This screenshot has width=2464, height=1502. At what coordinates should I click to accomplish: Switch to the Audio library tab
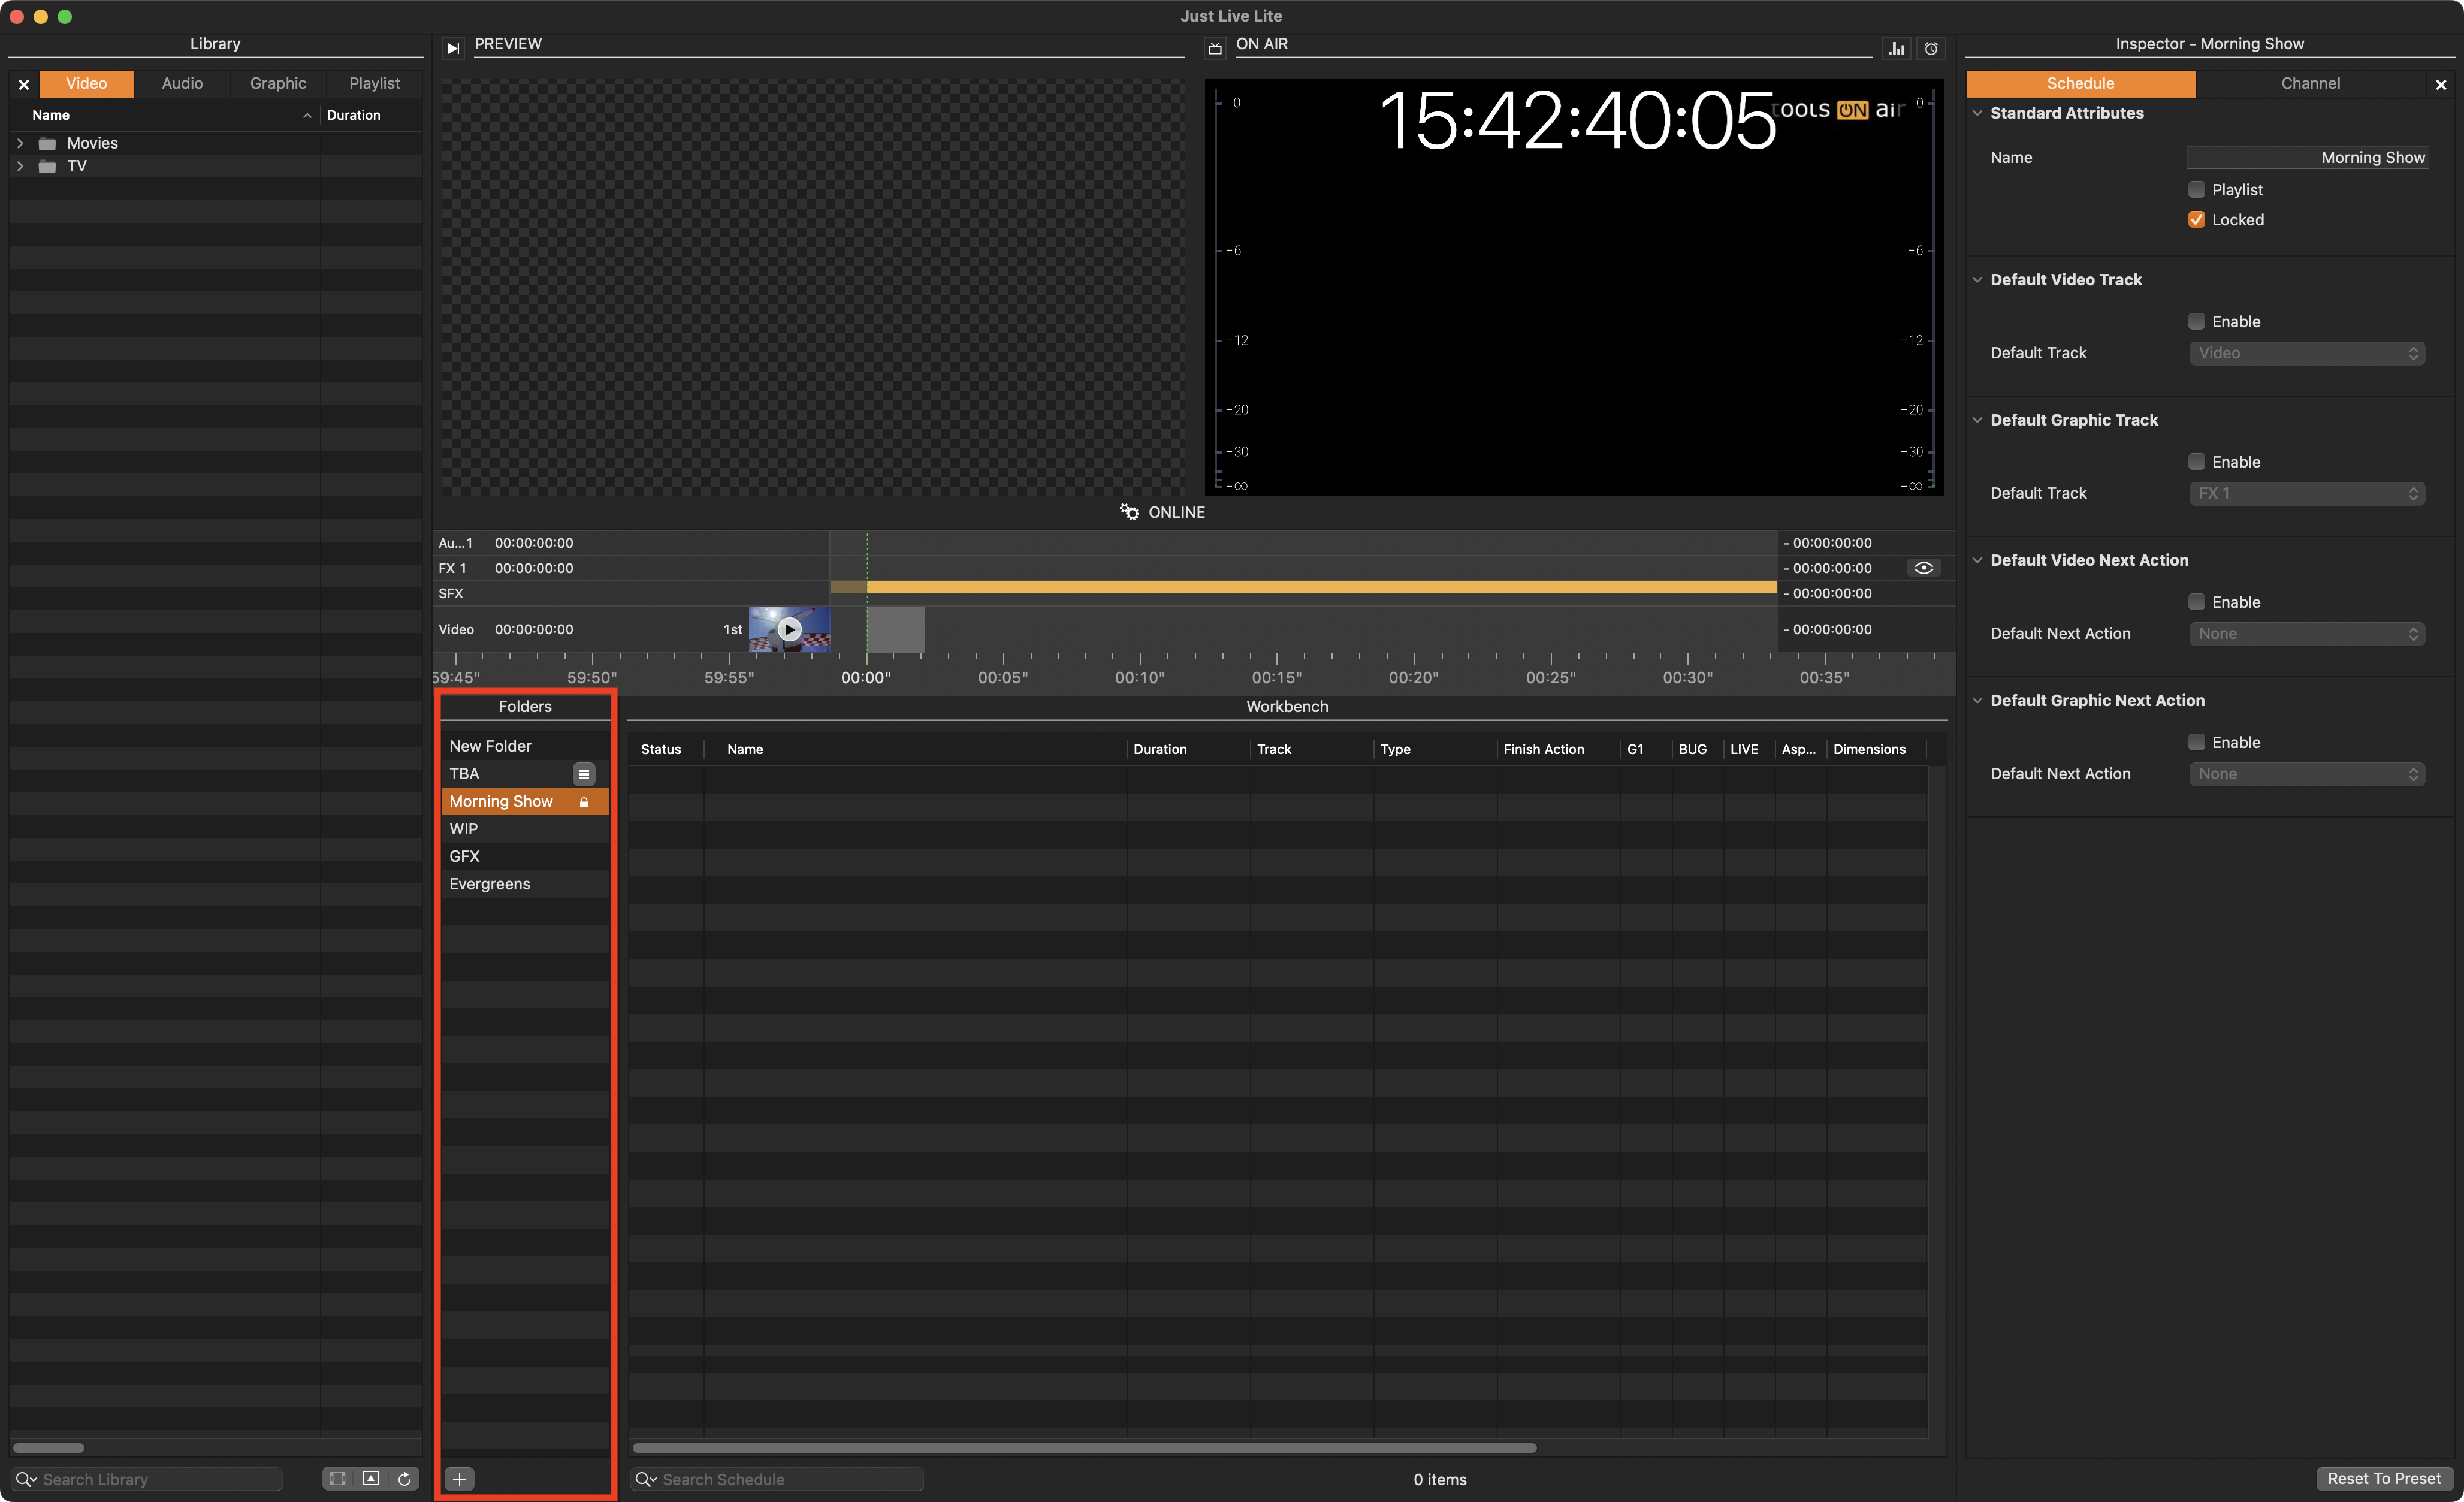point(182,84)
